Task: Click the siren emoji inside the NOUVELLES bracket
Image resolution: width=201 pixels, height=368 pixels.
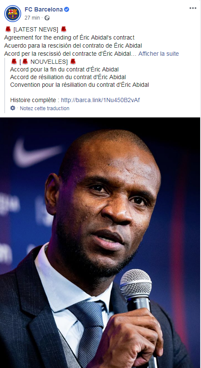Action: click(x=25, y=62)
